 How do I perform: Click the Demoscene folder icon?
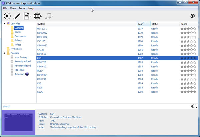(12, 36)
